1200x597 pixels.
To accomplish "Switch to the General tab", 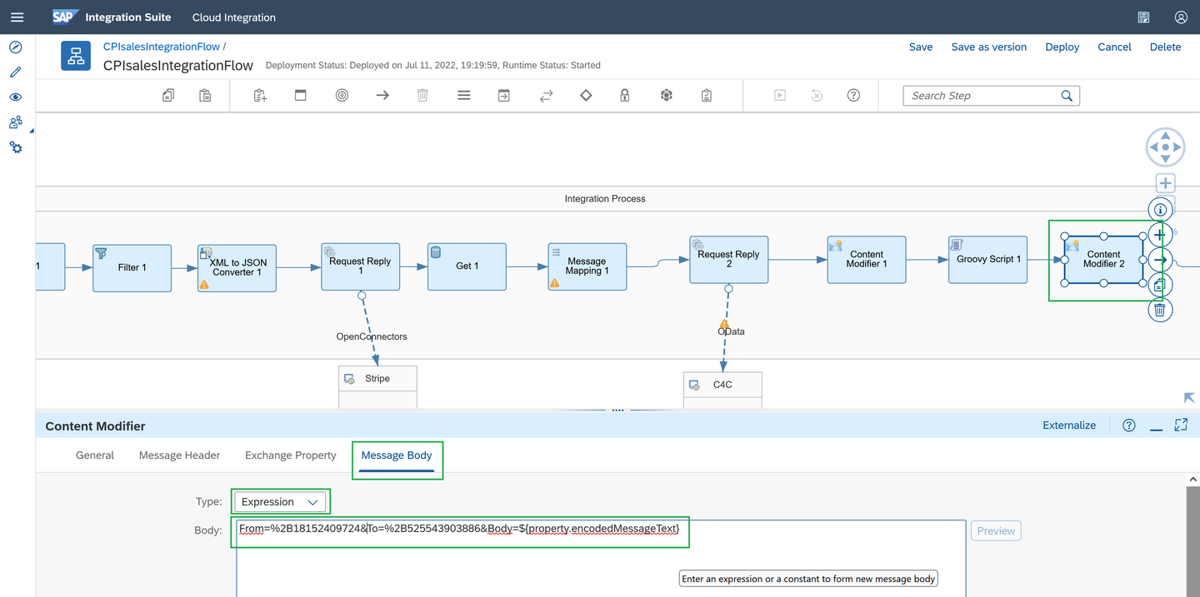I will pos(95,455).
